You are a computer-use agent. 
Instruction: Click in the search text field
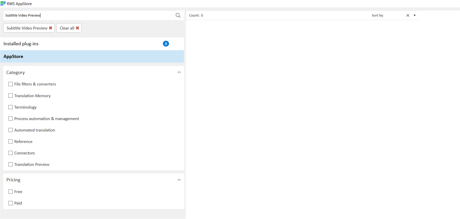pyautogui.click(x=89, y=15)
